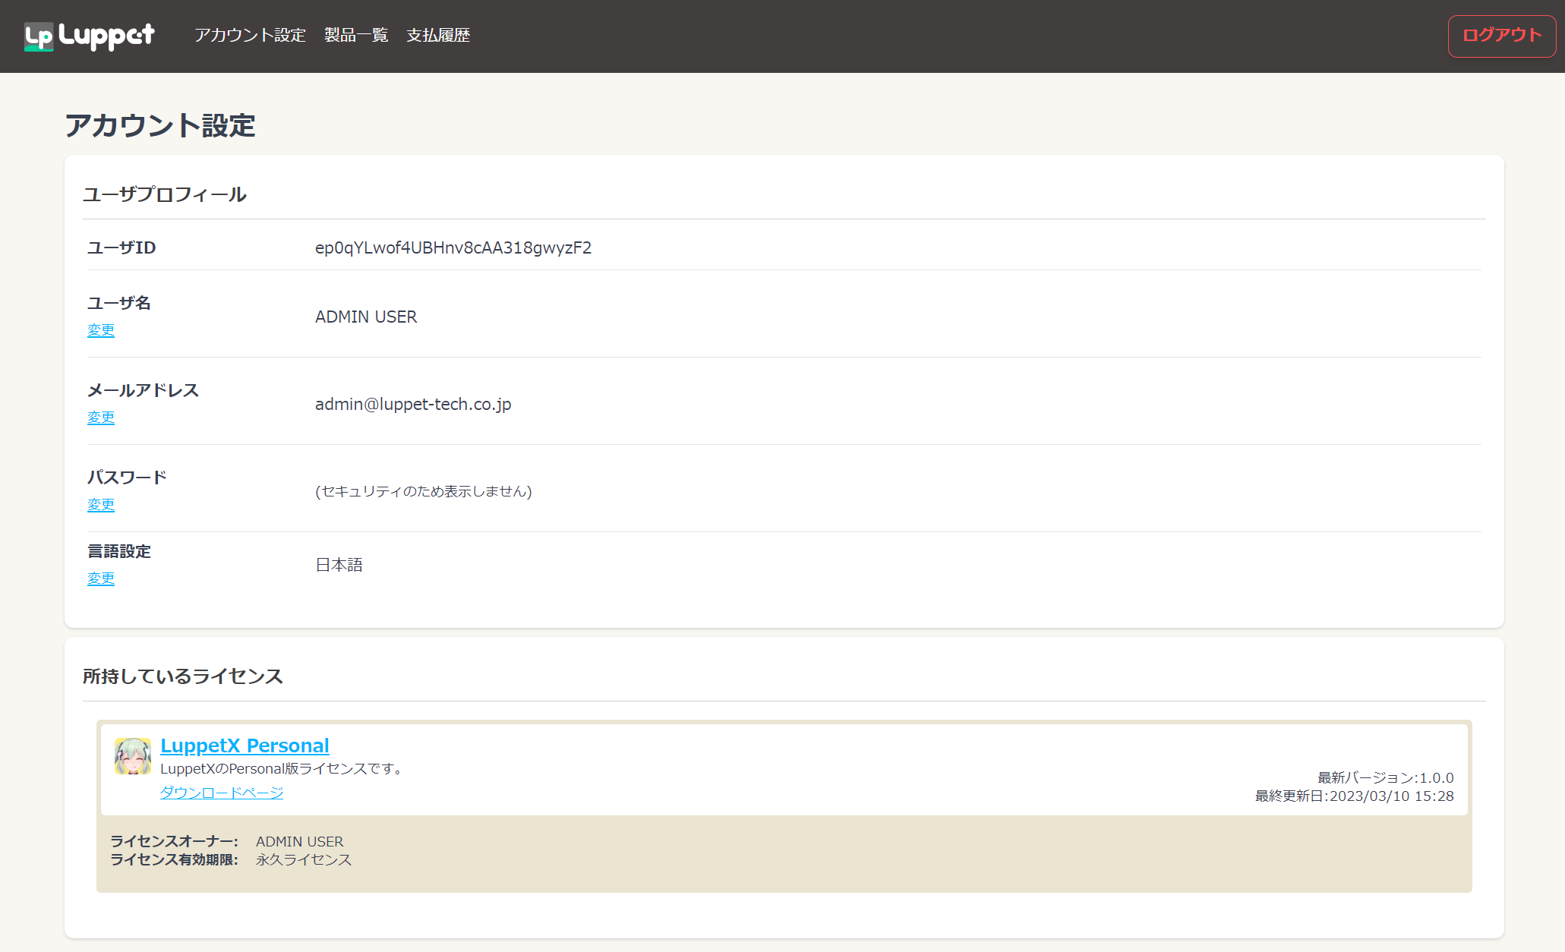This screenshot has height=952, width=1565.
Task: Open the ダウンロードページ link
Action: 221,793
